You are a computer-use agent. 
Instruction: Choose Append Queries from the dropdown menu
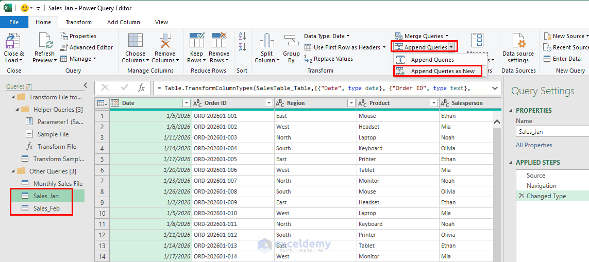[x=440, y=60]
